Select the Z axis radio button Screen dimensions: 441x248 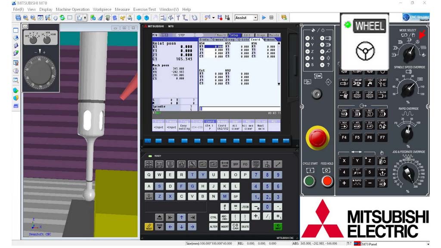pyautogui.click(x=307, y=52)
